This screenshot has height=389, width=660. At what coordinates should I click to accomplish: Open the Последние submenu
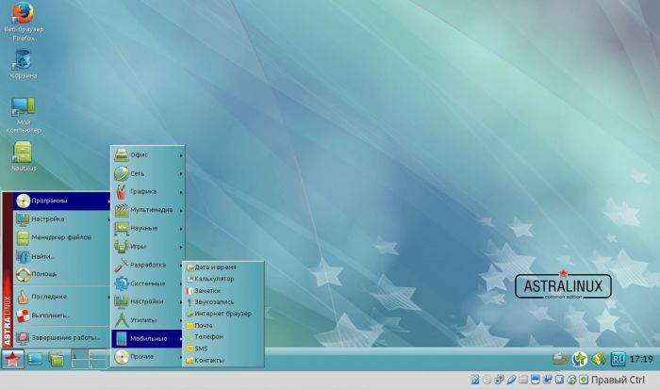click(x=62, y=297)
